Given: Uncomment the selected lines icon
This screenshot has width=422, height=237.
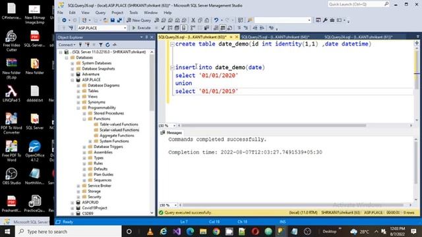Looking at the screenshot, I should coord(246,28).
